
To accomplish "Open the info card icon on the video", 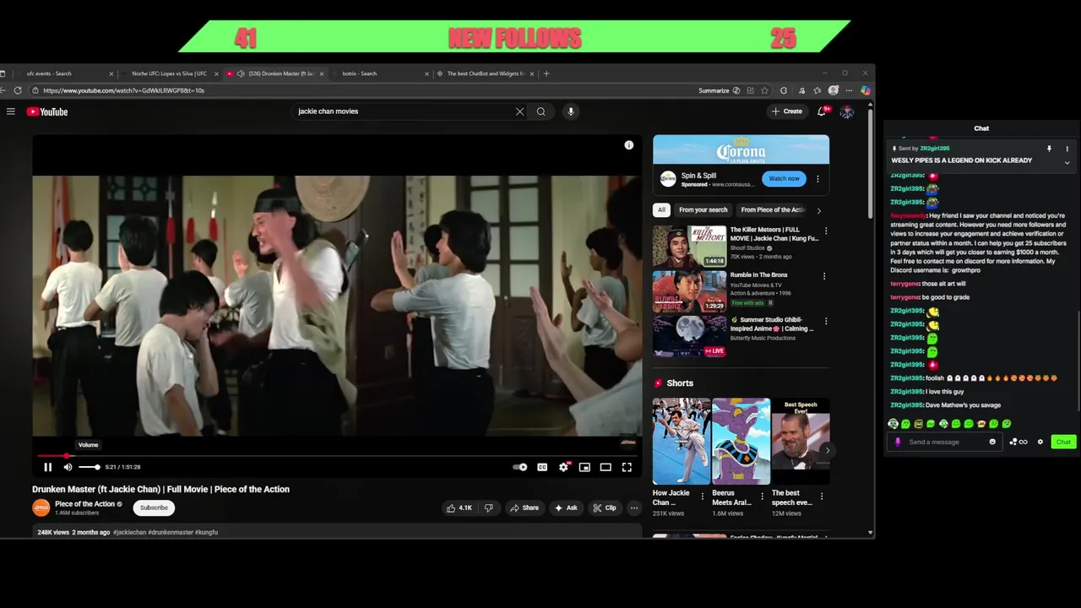I will click(x=628, y=145).
